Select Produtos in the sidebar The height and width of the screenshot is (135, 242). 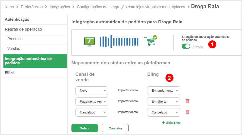pos(35,39)
